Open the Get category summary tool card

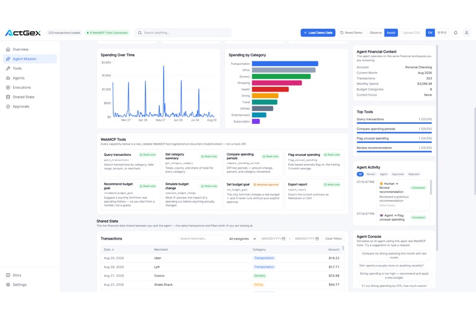click(x=191, y=163)
